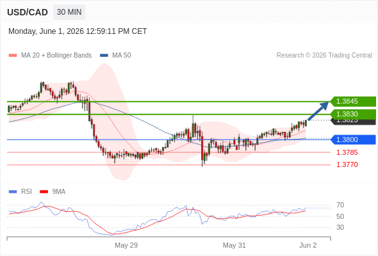Viewport: 378px width, 256px height.
Task: Click the red 9MA legend swatch
Action: pyautogui.click(x=44, y=192)
